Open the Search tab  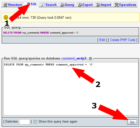(49, 5)
